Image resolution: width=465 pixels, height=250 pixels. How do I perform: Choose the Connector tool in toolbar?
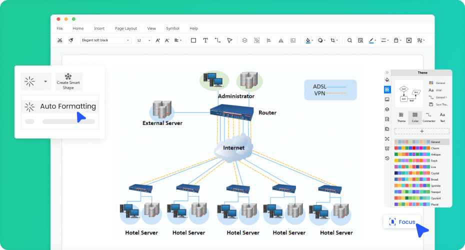(217, 40)
